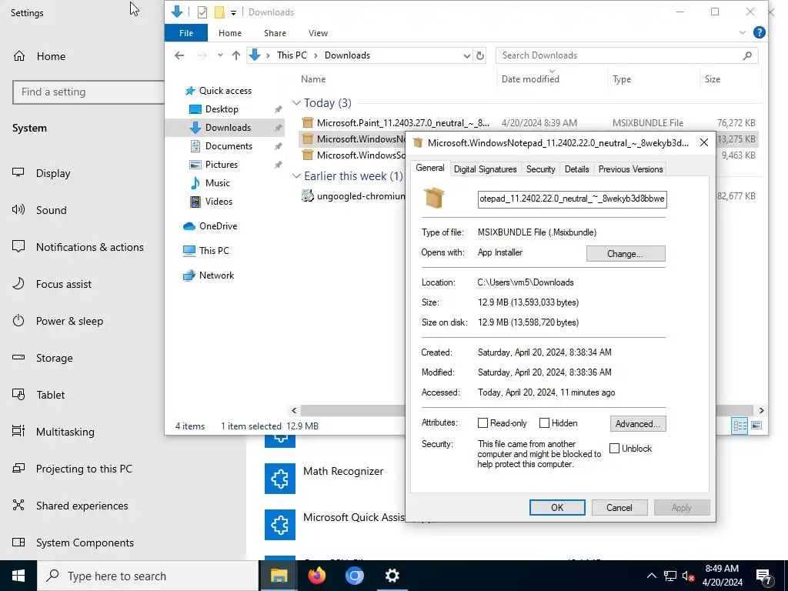Open Display in Settings
This screenshot has width=788, height=591.
click(42, 173)
